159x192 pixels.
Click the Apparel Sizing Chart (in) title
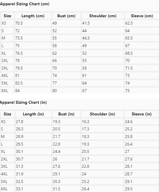click(x=23, y=102)
